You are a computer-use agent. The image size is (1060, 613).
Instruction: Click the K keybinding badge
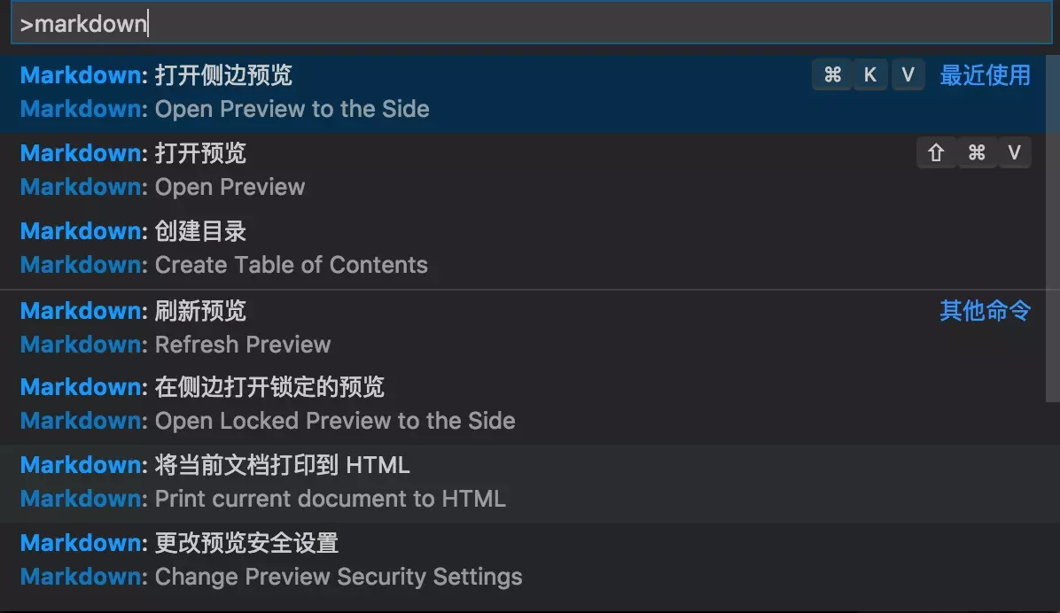tap(870, 75)
